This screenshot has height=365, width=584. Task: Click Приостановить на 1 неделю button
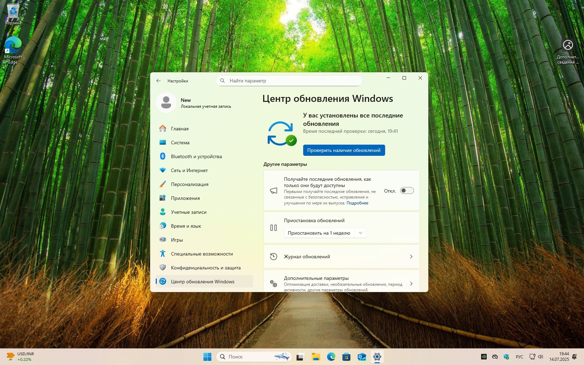point(319,233)
